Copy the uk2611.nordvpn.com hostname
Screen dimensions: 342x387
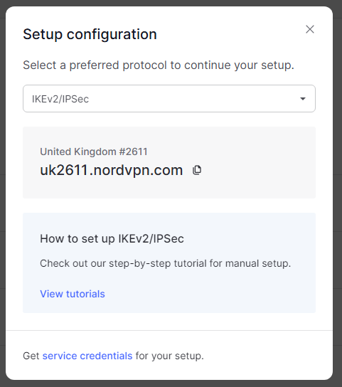point(197,170)
